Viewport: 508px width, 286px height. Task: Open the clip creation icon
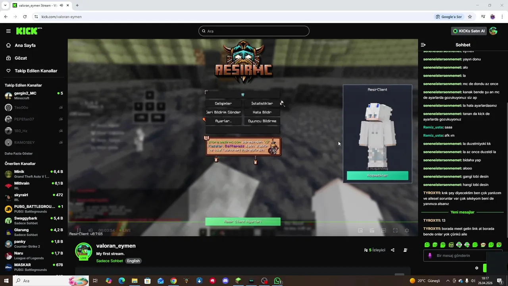[x=372, y=230]
